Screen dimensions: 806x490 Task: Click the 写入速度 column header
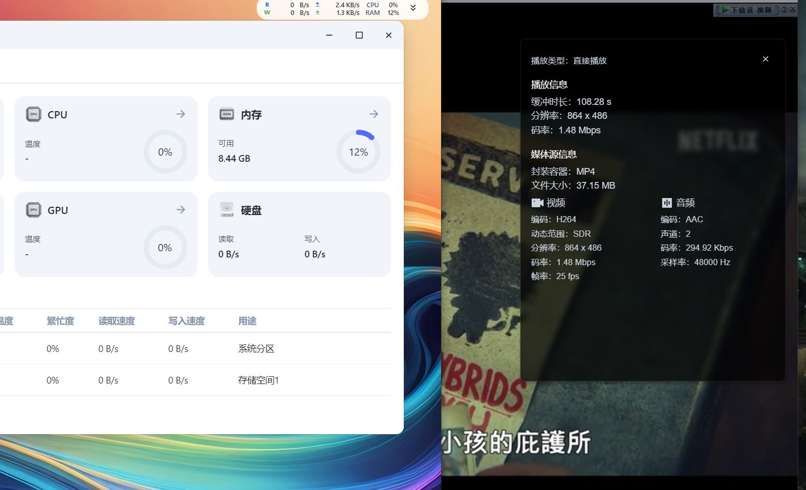(x=186, y=321)
